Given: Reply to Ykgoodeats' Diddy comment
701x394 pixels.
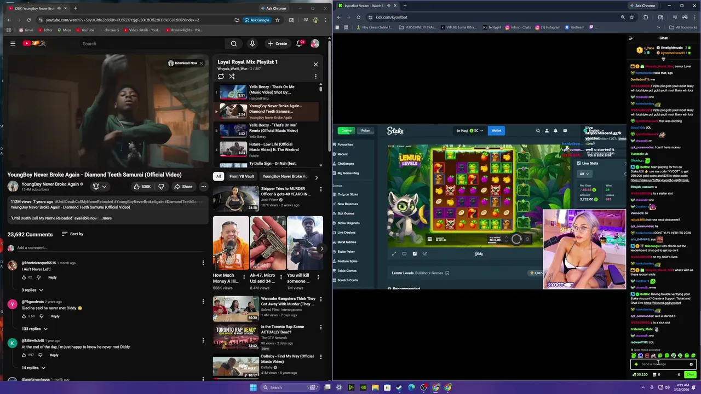Looking at the screenshot, I should [55, 316].
